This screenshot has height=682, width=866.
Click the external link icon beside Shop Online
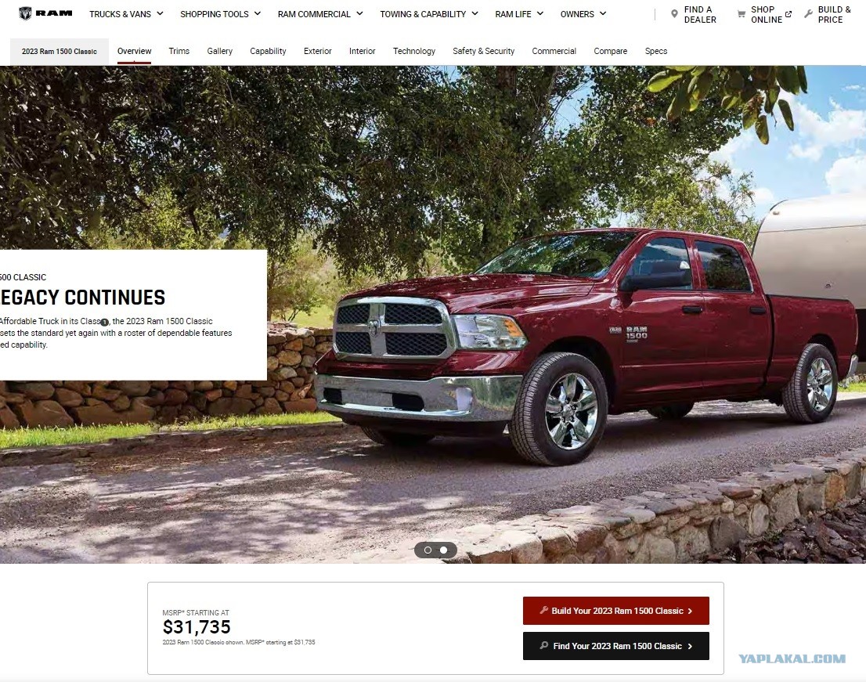click(x=788, y=14)
